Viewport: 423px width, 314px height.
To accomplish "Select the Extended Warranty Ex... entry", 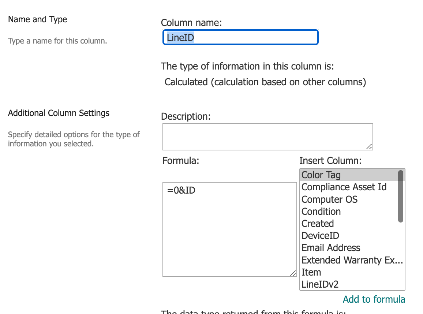I will pos(352,260).
